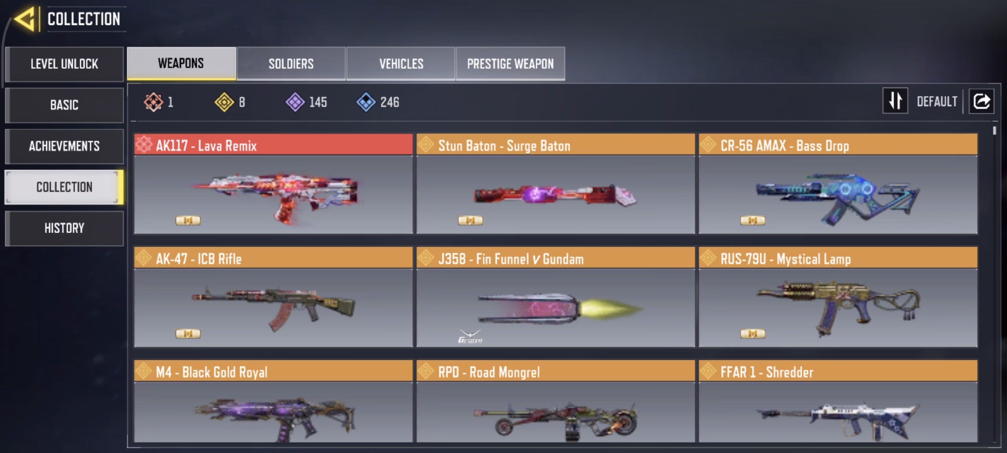Viewport: 1007px width, 453px height.
Task: Open the PRESTIGE WEAPON tab
Action: (x=511, y=64)
